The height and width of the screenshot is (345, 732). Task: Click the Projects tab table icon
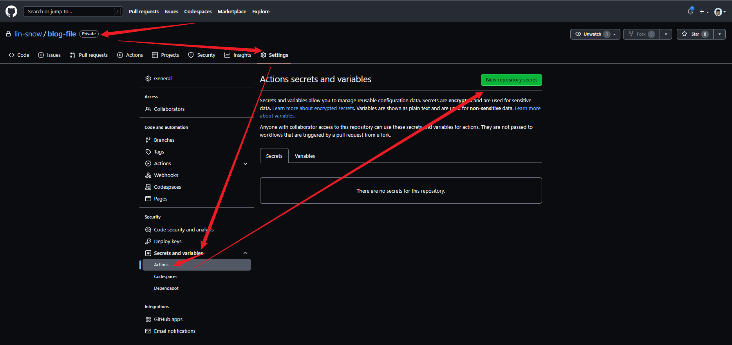click(155, 55)
